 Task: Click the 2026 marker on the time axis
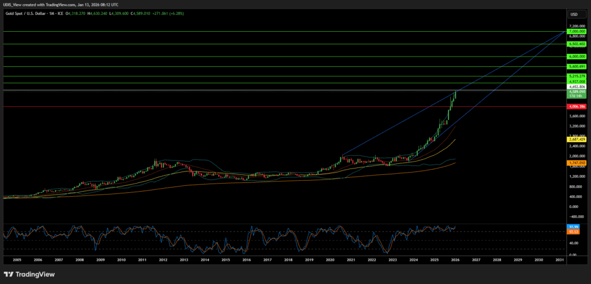click(x=456, y=260)
